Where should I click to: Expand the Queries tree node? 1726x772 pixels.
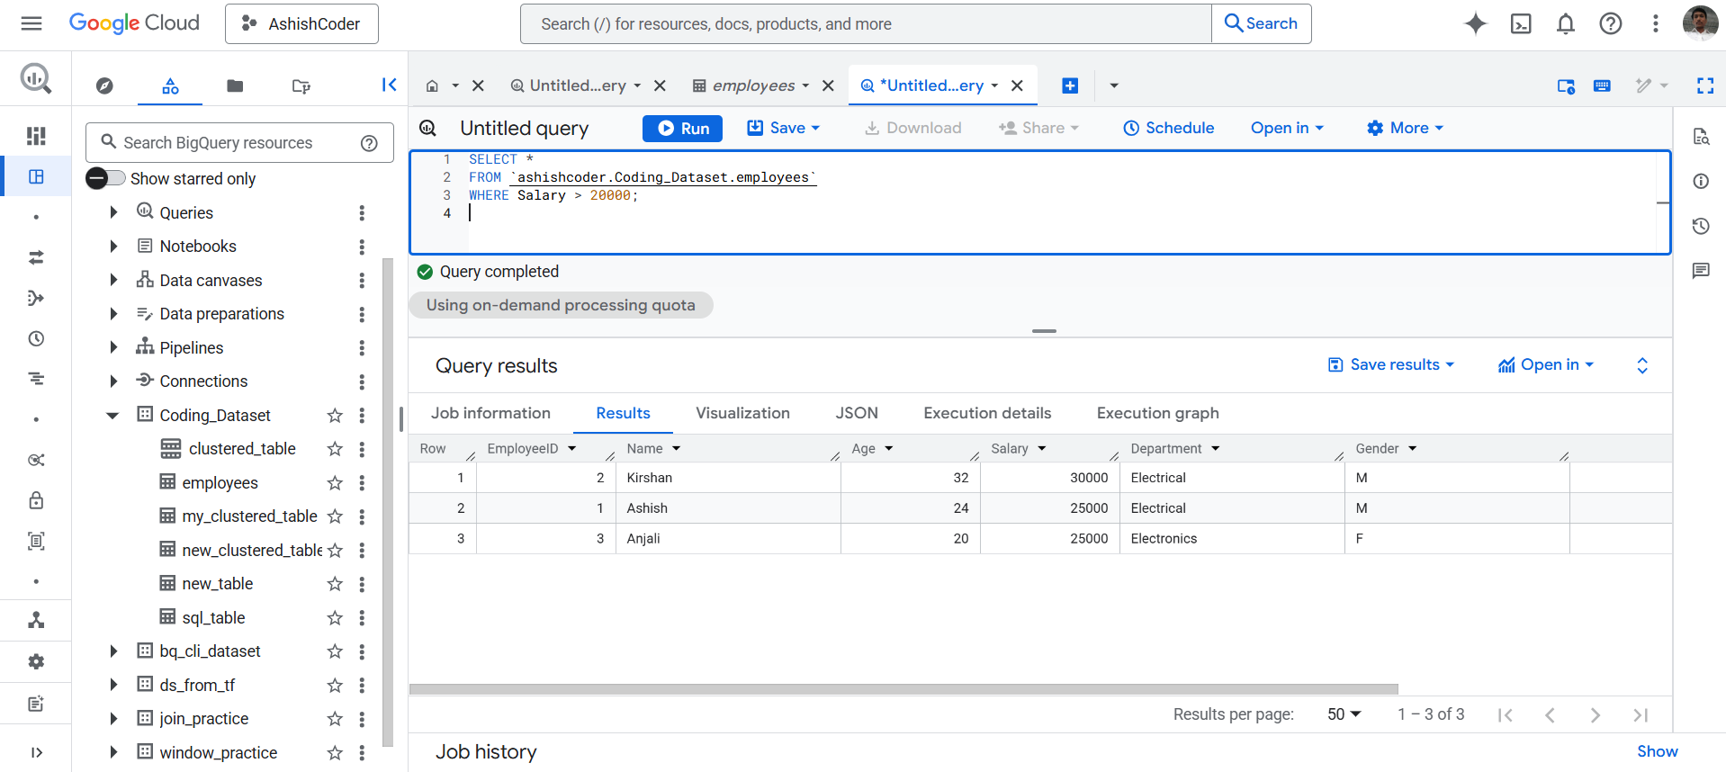(113, 212)
